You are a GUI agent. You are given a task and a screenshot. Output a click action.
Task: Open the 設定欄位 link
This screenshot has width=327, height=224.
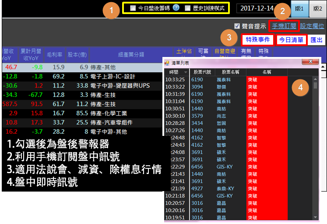point(312,26)
